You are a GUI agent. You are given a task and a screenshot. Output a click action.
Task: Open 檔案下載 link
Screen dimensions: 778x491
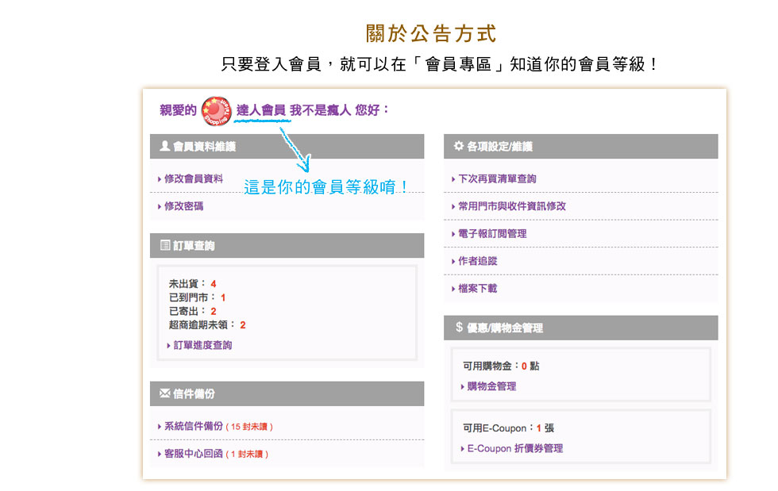point(478,289)
